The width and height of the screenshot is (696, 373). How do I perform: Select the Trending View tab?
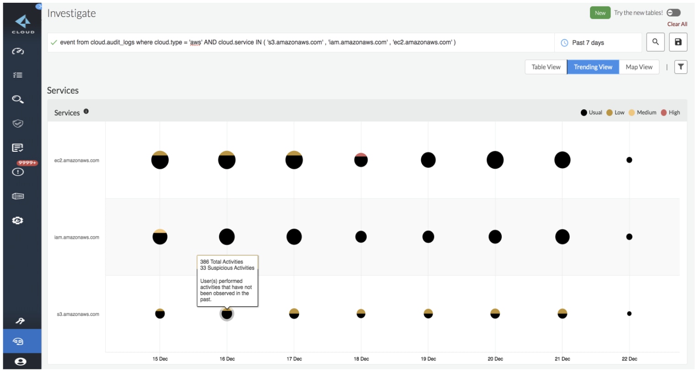tap(593, 67)
